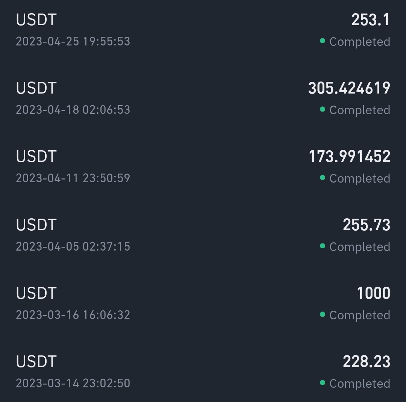Viewport: 406px width, 402px height.
Task: Select the 255.73 amount value
Action: pos(366,225)
